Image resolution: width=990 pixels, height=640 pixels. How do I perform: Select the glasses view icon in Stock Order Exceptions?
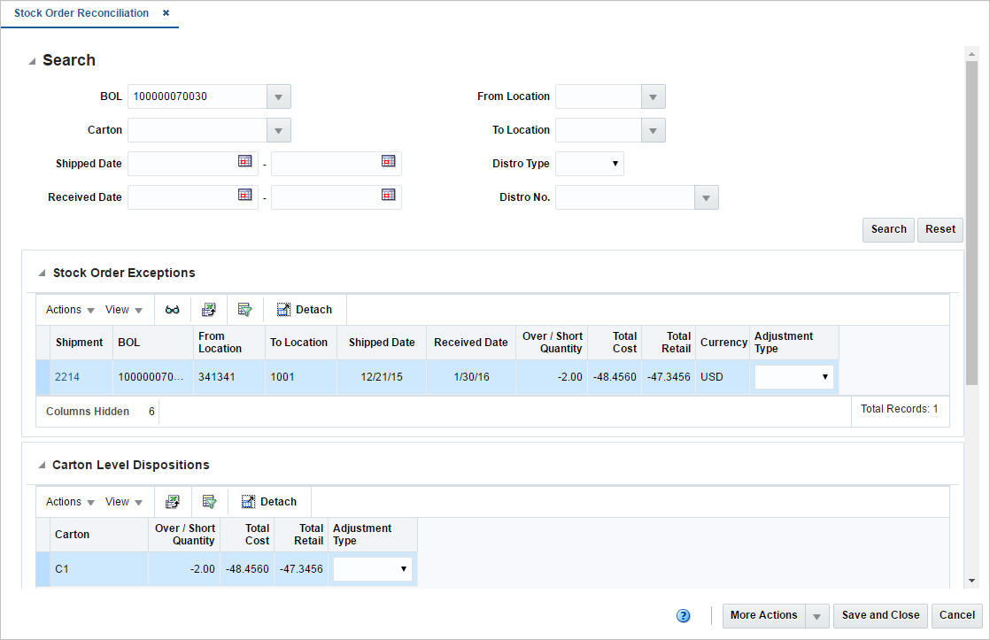172,309
